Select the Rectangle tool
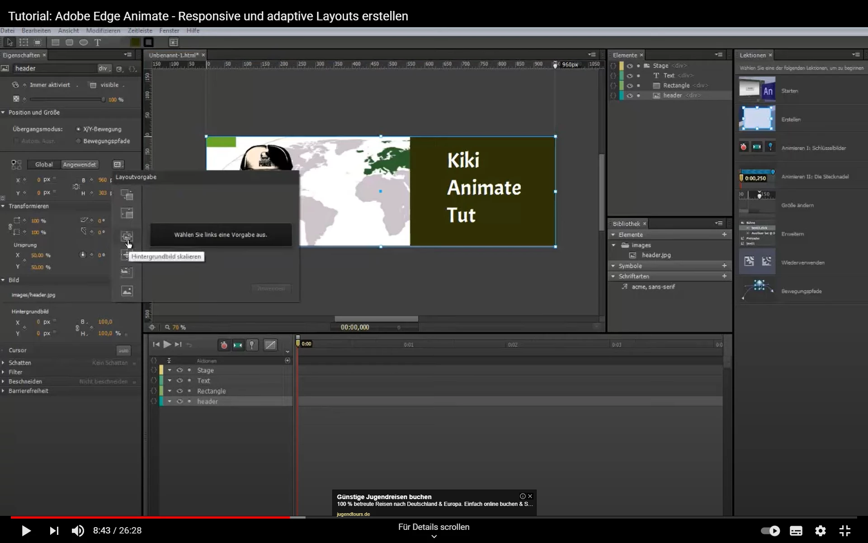Image resolution: width=868 pixels, height=543 pixels. [x=55, y=42]
